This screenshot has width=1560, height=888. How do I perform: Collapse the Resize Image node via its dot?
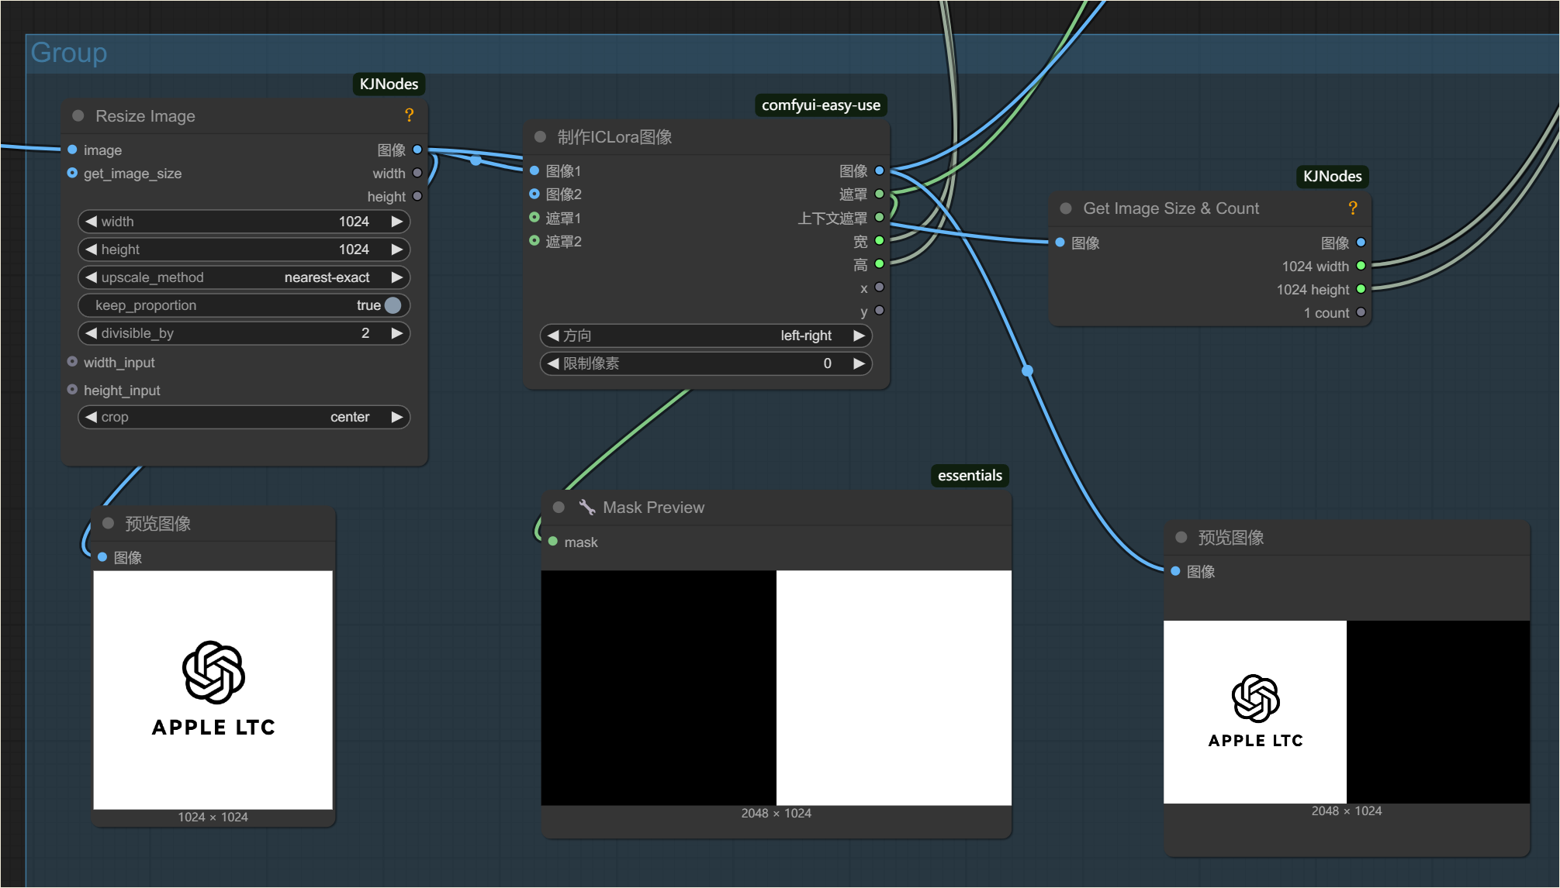78,115
